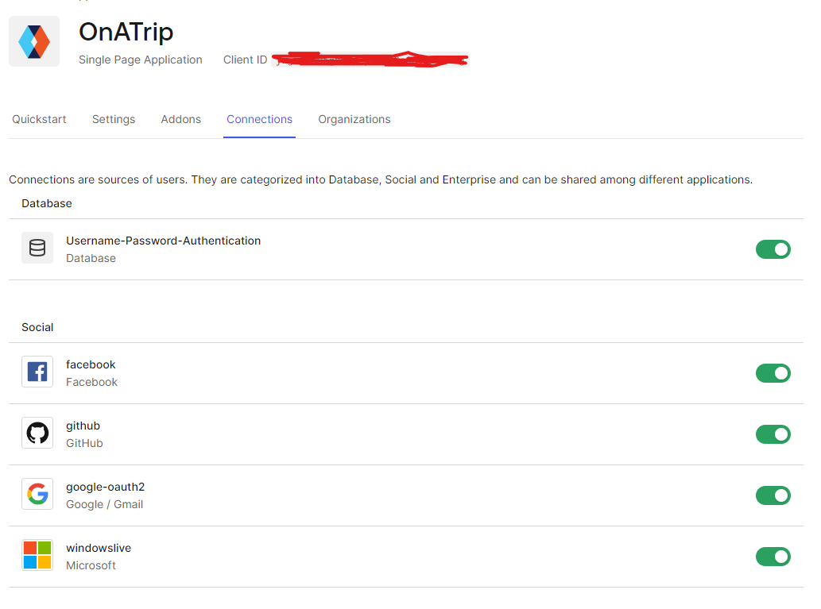Click the GitHub octocat icon
The image size is (821, 609).
pos(37,433)
